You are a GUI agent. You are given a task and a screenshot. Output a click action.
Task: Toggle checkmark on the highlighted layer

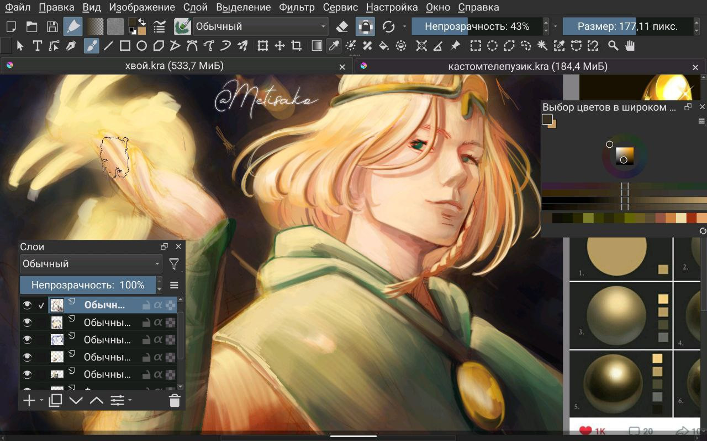[x=41, y=305]
